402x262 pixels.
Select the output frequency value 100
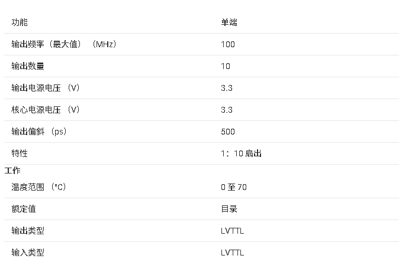pyautogui.click(x=228, y=44)
